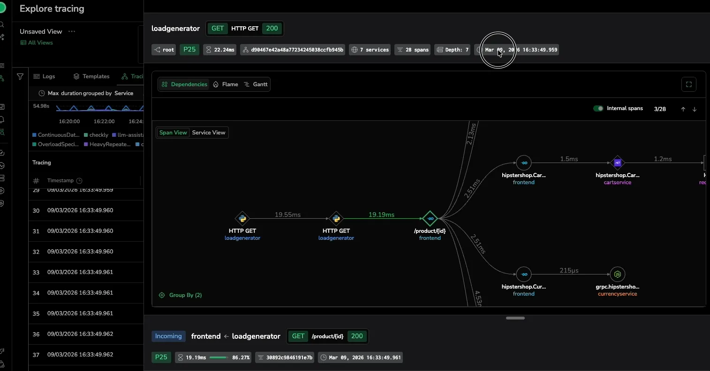Open the ellipsis menu beside Unsaved View

pyautogui.click(x=72, y=31)
